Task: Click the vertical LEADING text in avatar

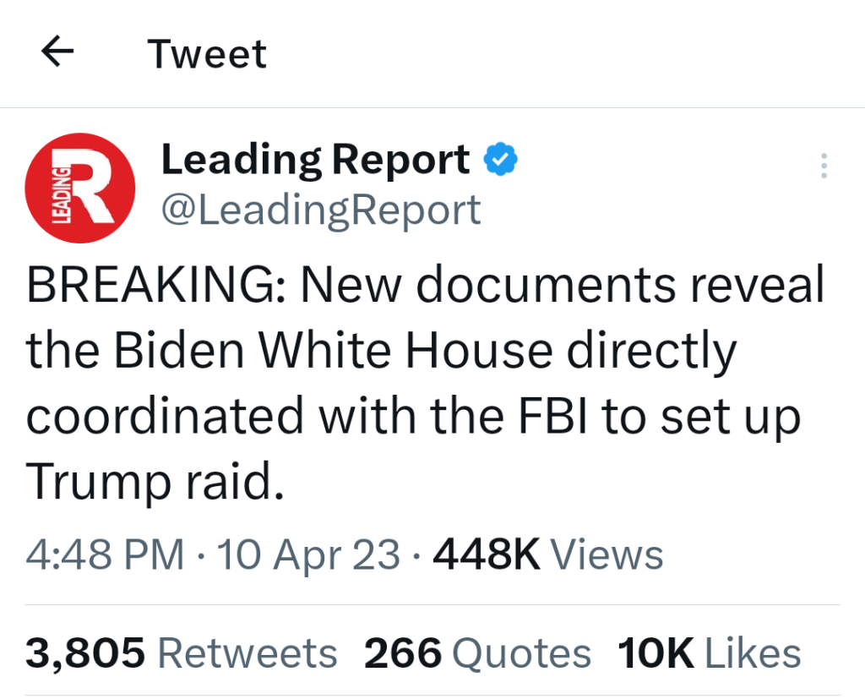Action: tap(60, 194)
